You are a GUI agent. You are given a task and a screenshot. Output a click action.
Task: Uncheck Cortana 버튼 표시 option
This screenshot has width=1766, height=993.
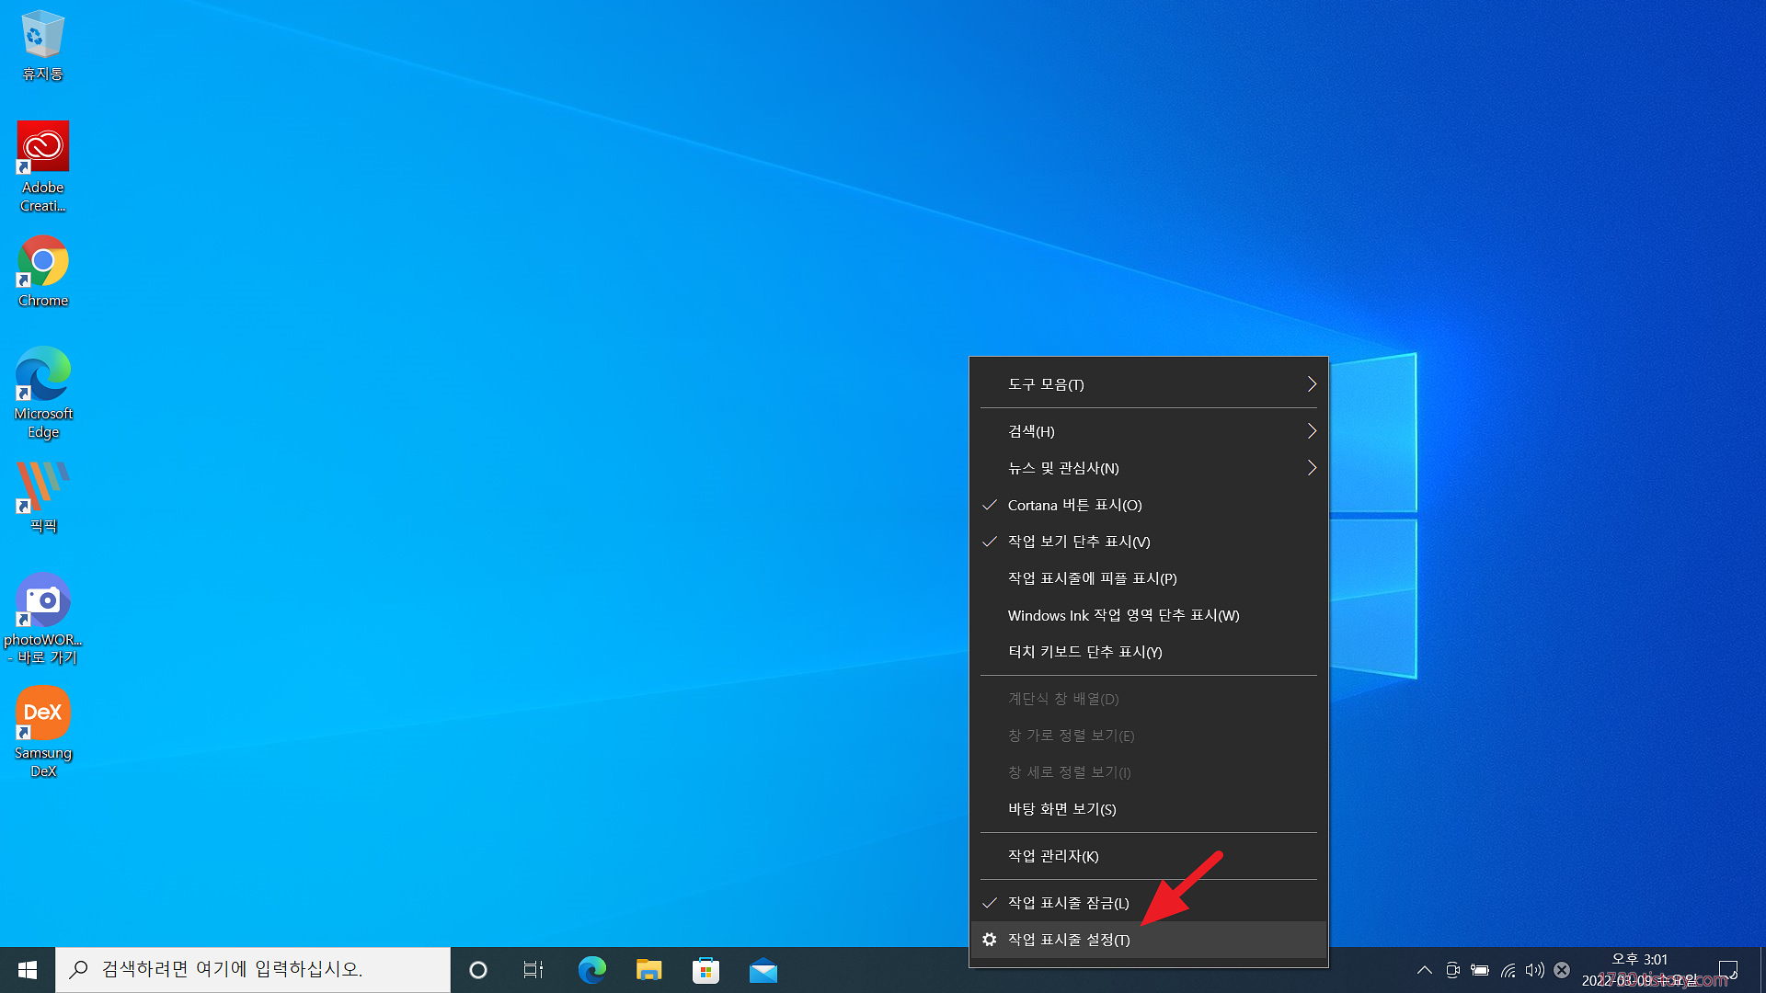tap(1074, 505)
